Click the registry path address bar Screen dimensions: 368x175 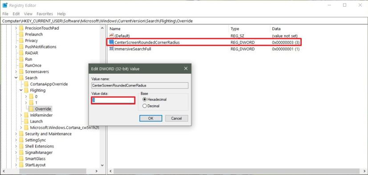[x=184, y=21]
